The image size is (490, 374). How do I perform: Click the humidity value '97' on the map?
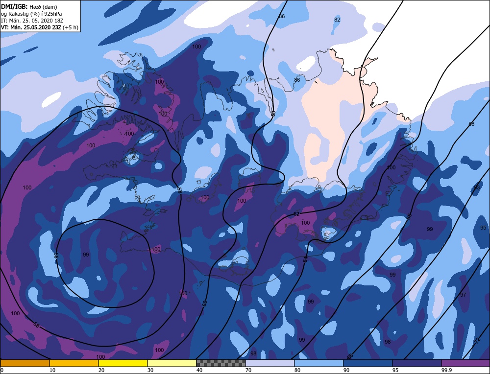pyautogui.click(x=463, y=295)
